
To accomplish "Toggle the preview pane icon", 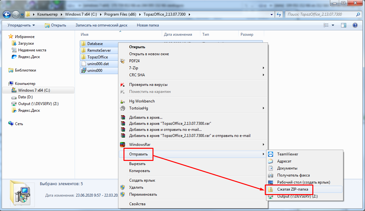I will (344, 25).
